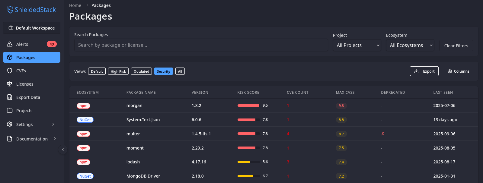Click the System.Text.Json package name
The width and height of the screenshot is (483, 183).
(143, 120)
